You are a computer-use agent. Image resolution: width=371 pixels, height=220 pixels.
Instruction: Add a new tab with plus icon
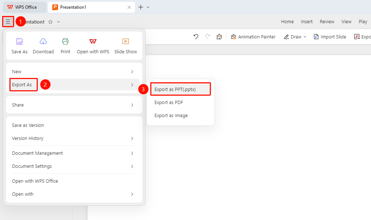click(141, 7)
